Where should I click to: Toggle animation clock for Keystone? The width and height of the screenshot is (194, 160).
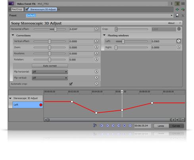pyautogui.click(x=96, y=53)
